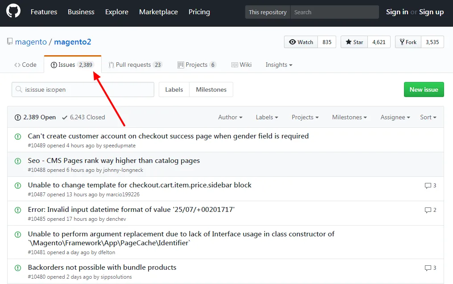Open Marketplace in top navigation

tap(158, 12)
